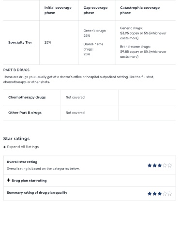The height and width of the screenshot is (233, 179).
Task: Click the Specialty Tier row label
Action: coord(20,42)
